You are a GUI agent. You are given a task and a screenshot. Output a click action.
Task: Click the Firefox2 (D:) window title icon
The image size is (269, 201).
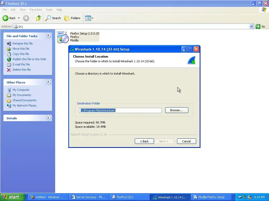coord(3,3)
